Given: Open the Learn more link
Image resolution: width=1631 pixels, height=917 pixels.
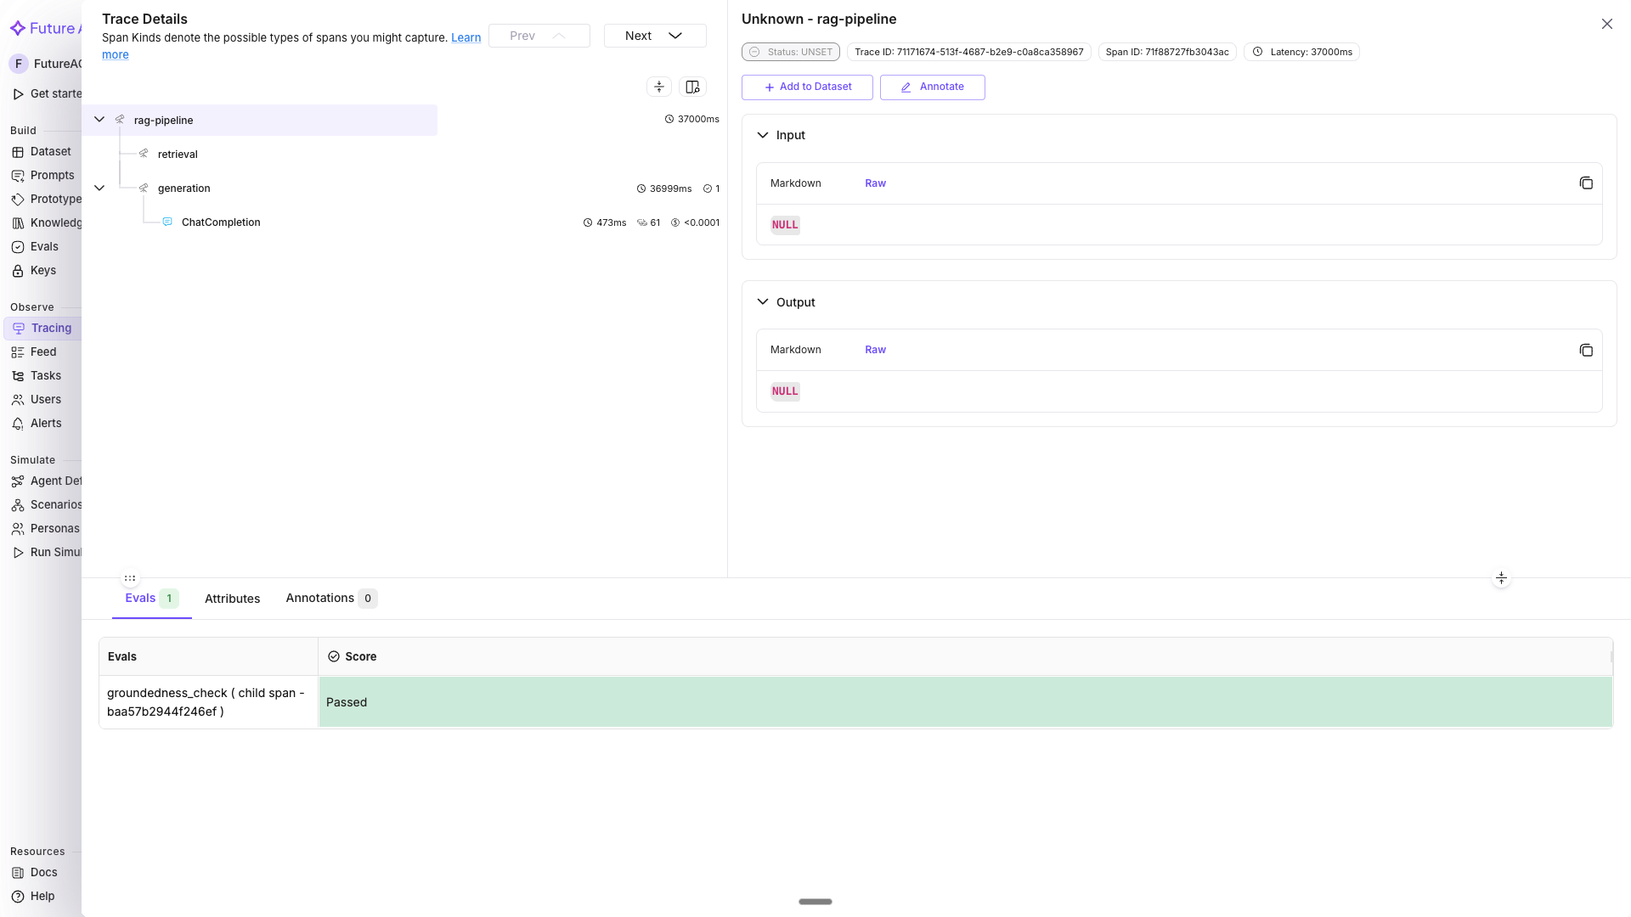Looking at the screenshot, I should pyautogui.click(x=466, y=37).
